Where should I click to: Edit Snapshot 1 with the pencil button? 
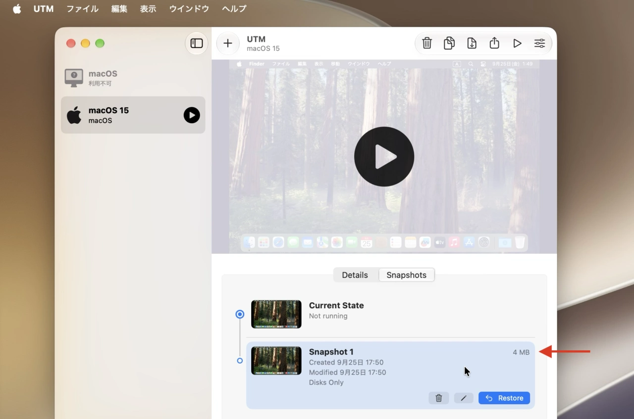[x=464, y=398]
